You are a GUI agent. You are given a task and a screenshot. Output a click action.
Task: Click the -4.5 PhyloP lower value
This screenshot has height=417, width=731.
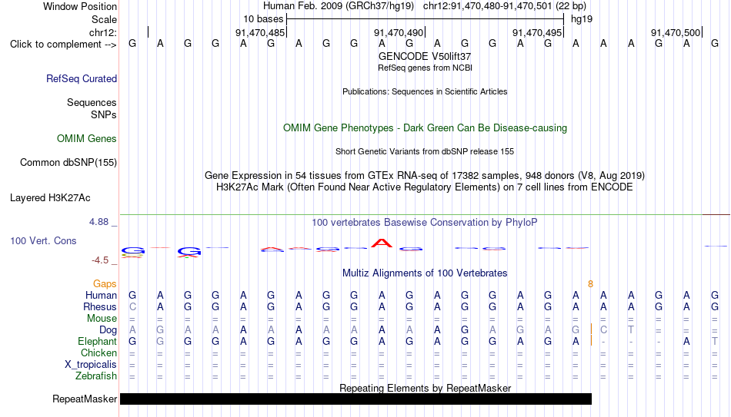pos(100,260)
